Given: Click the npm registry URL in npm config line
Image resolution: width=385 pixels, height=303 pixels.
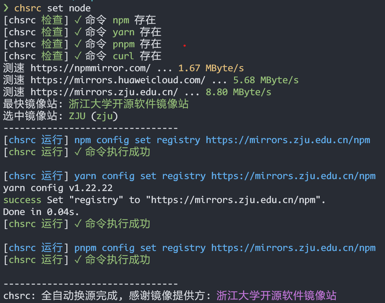Looking at the screenshot, I should click(x=287, y=140).
